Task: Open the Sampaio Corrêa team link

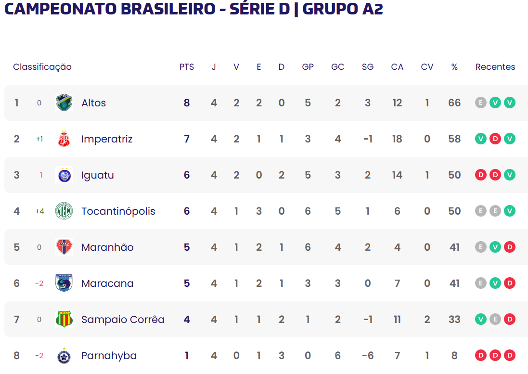Action: pyautogui.click(x=123, y=320)
